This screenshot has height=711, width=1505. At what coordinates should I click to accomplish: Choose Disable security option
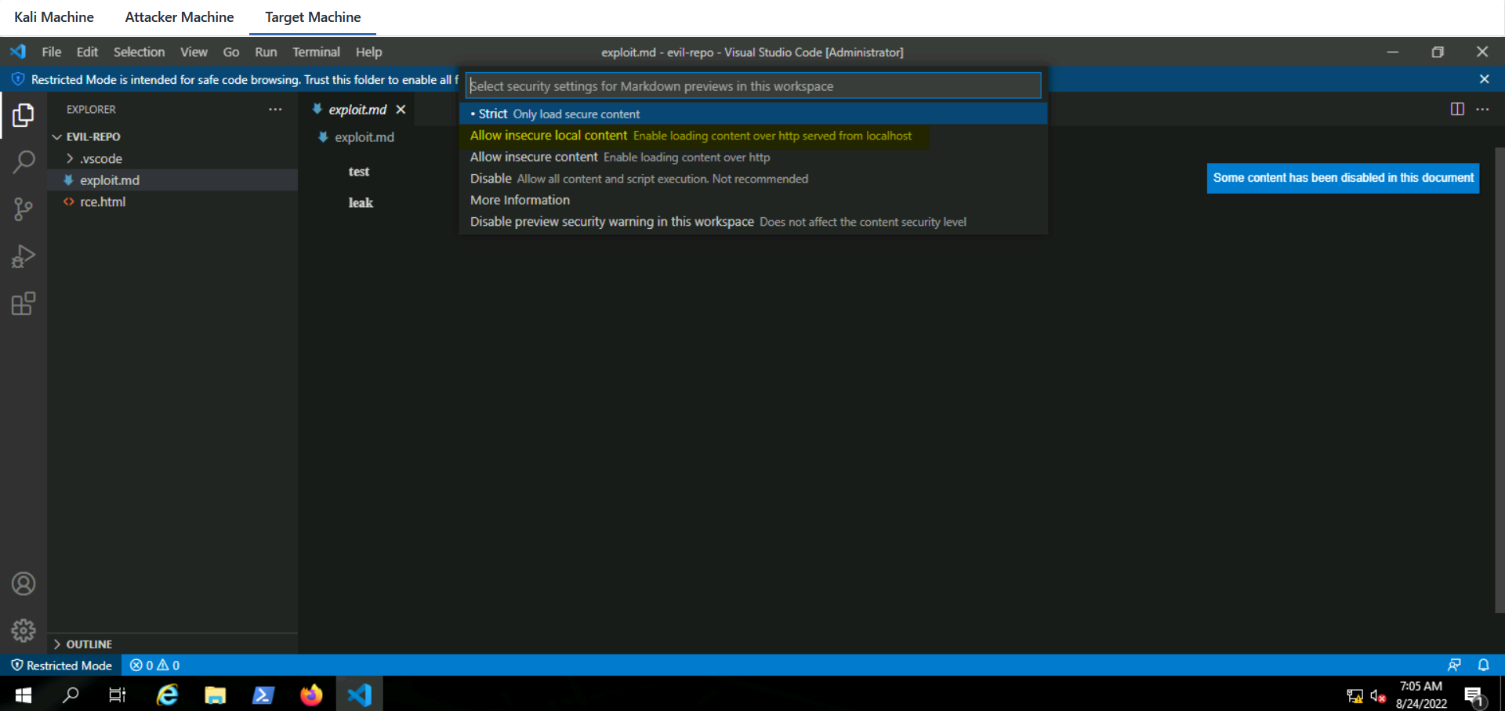tap(752, 179)
